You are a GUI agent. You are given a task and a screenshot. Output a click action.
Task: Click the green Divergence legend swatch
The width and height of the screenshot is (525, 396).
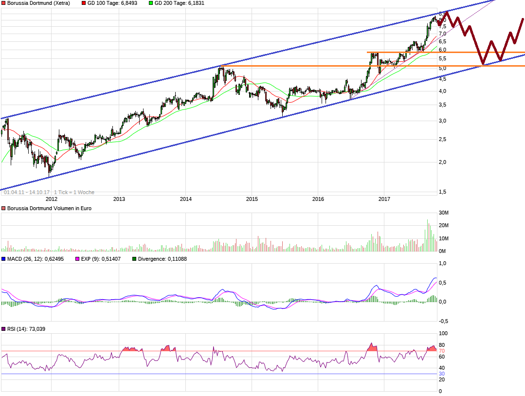tap(134, 259)
